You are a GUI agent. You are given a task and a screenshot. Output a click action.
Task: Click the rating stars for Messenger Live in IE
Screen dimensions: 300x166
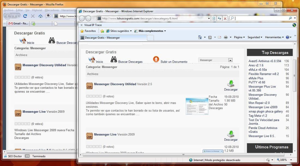(x=94, y=146)
